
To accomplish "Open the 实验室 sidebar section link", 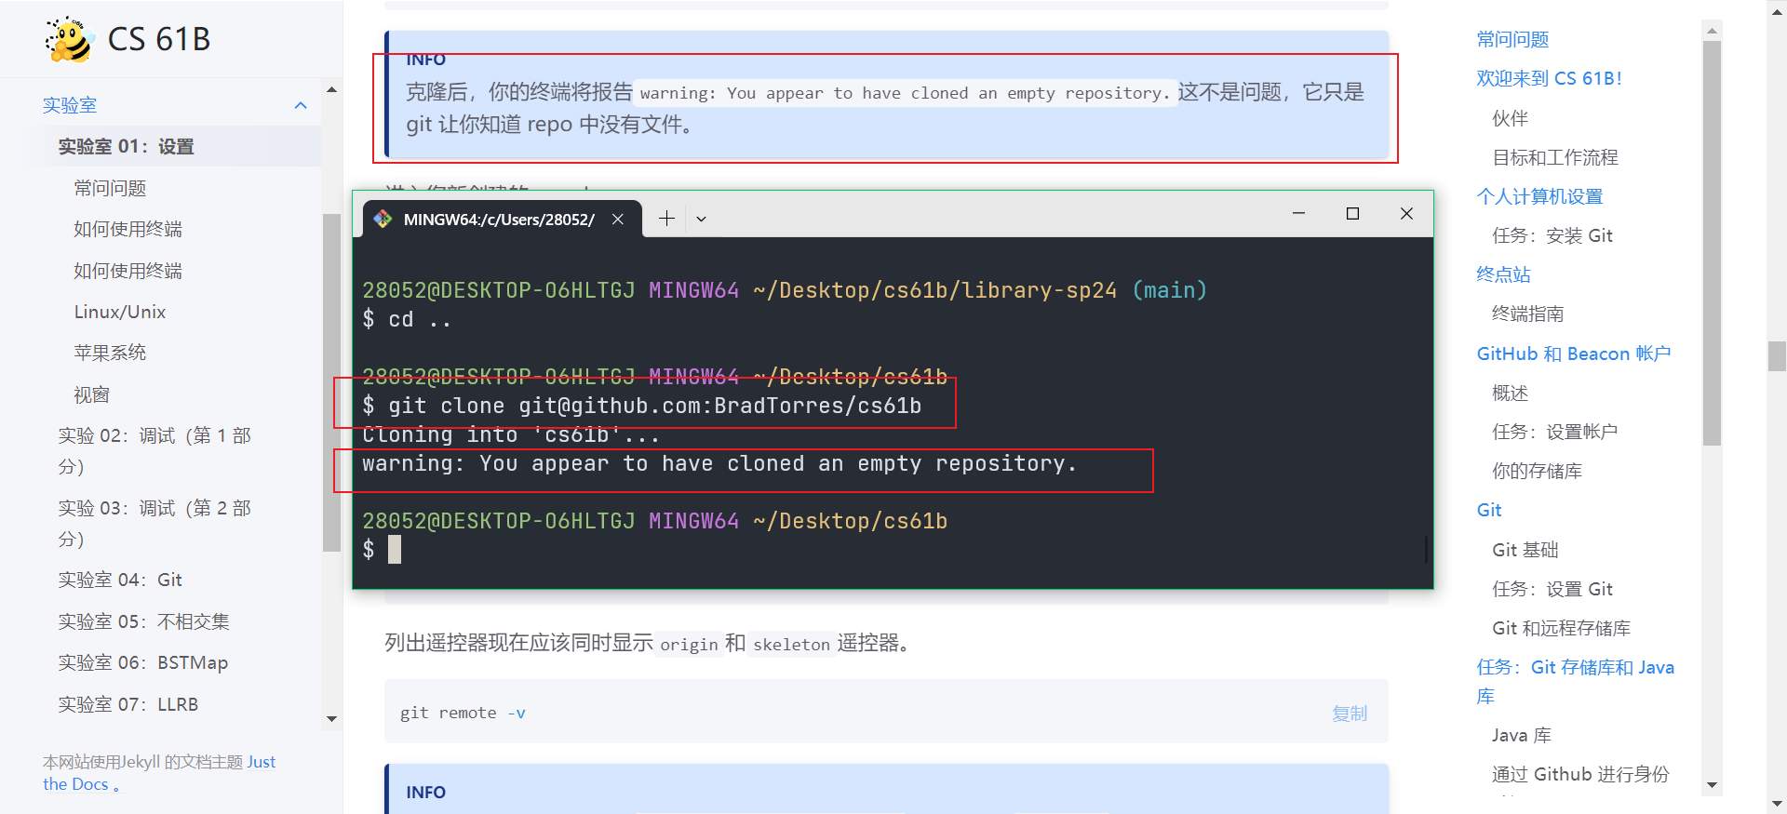I will (70, 105).
